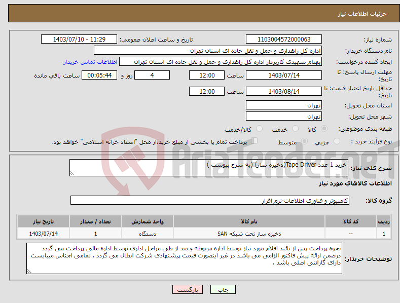Screen dimensions: 400x303
Task: Click the remaining days field showing 4
Action: [x=152, y=75]
